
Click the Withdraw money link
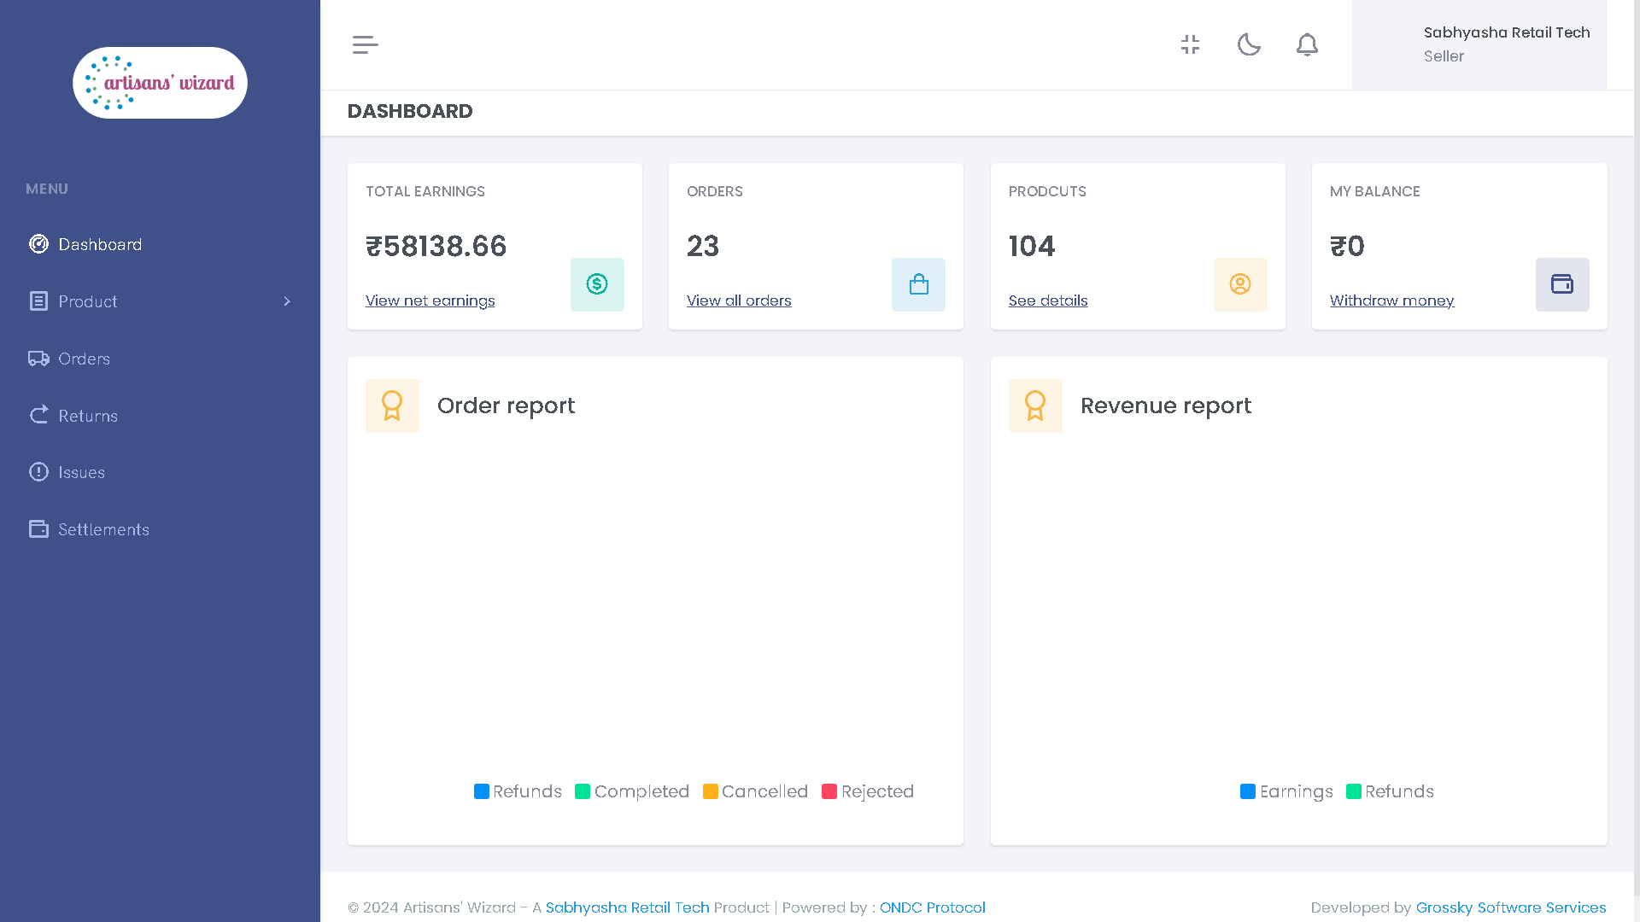point(1391,301)
